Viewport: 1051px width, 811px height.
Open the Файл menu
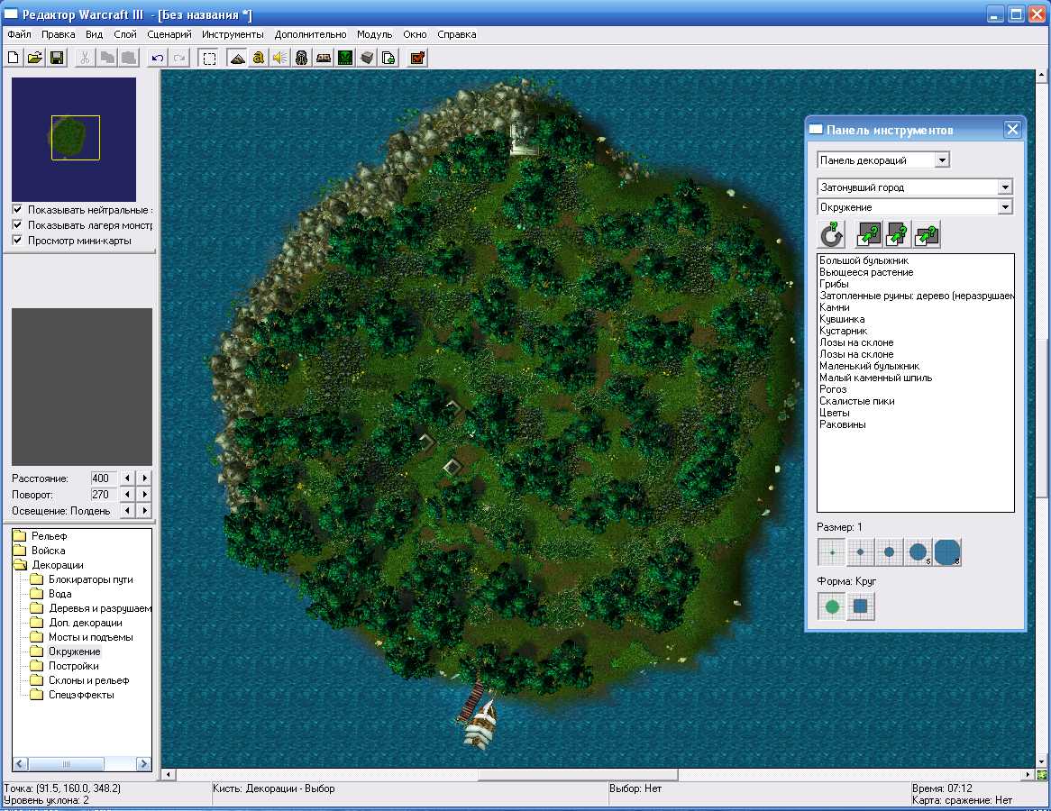[20, 34]
